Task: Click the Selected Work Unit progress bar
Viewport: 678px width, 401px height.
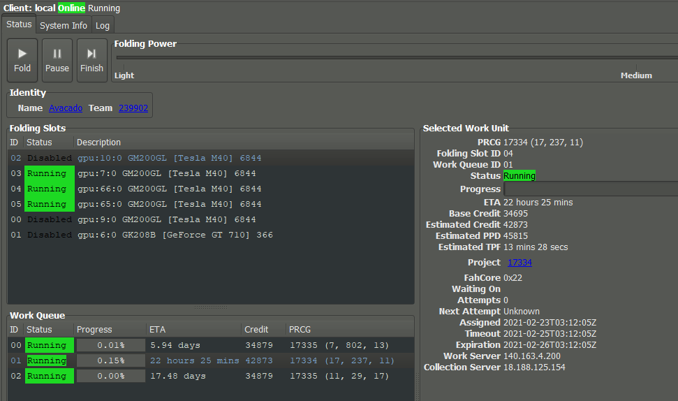Action: (591, 189)
